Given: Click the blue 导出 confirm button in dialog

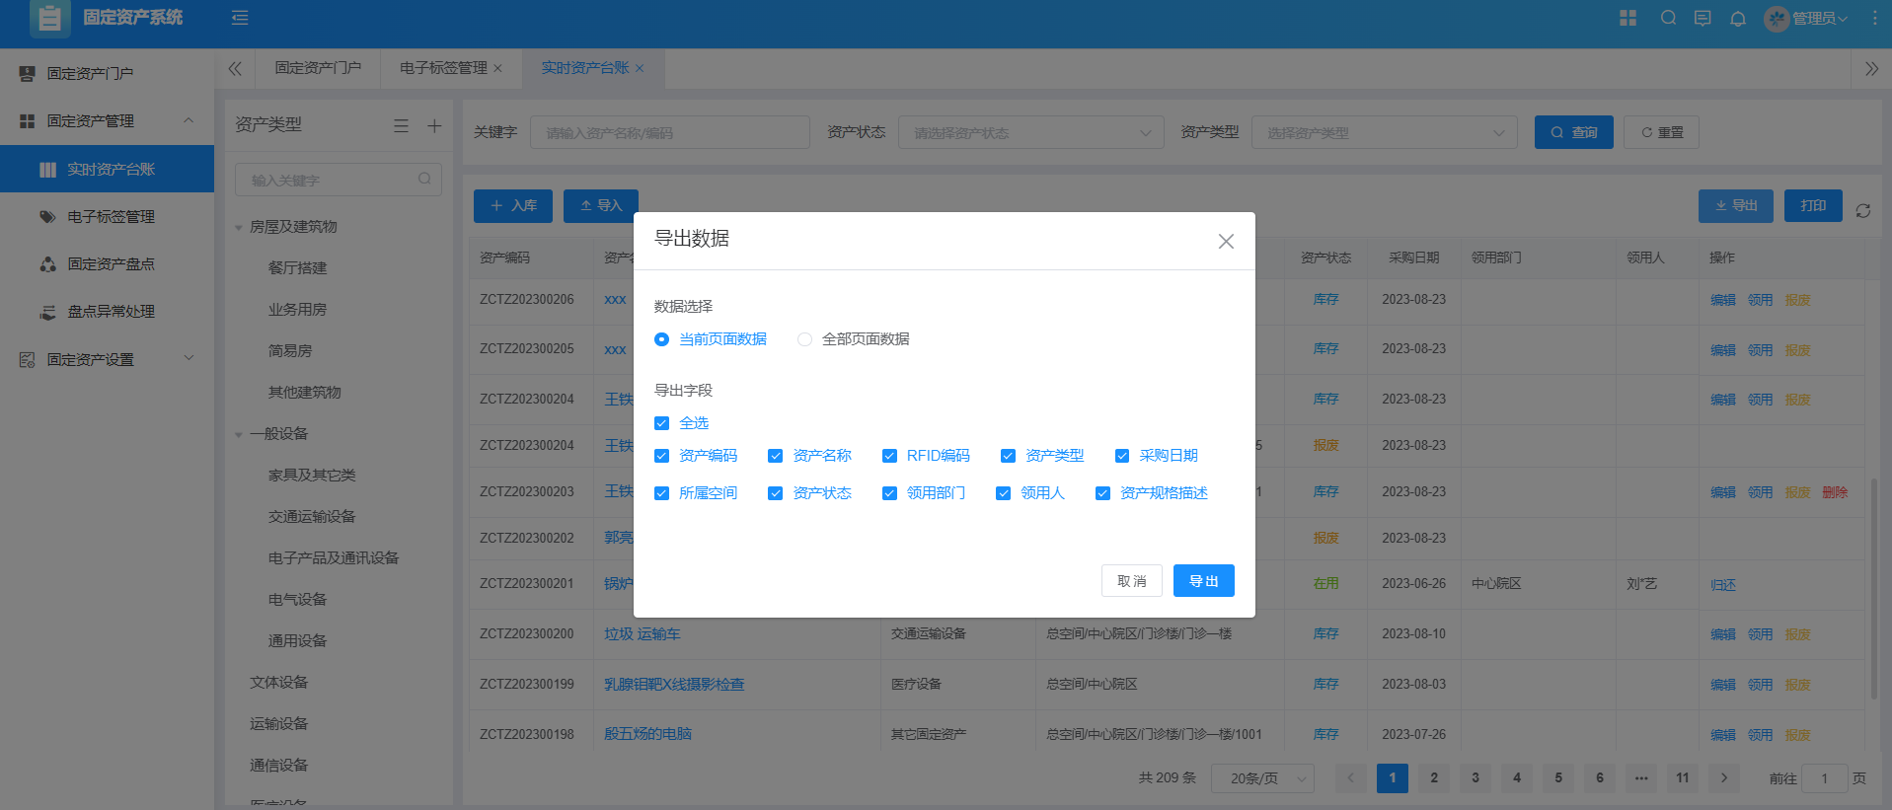Looking at the screenshot, I should click(x=1203, y=581).
